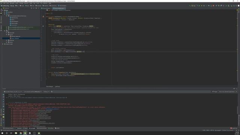Open the class gutter icon beside NewsAdapter declaration
This screenshot has width=240, height=135.
point(43,16)
